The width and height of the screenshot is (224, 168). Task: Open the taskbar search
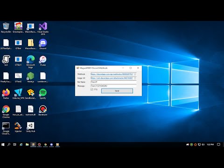click(9, 145)
